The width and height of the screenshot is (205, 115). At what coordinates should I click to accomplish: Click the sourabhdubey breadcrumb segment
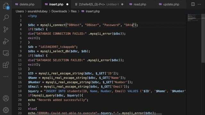[x=37, y=11]
